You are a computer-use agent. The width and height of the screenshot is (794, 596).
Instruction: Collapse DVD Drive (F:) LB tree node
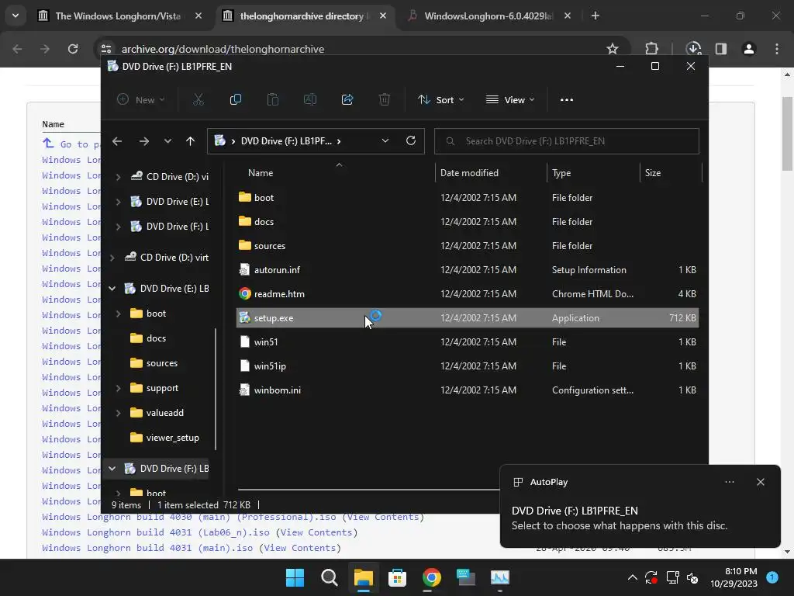pyautogui.click(x=112, y=468)
